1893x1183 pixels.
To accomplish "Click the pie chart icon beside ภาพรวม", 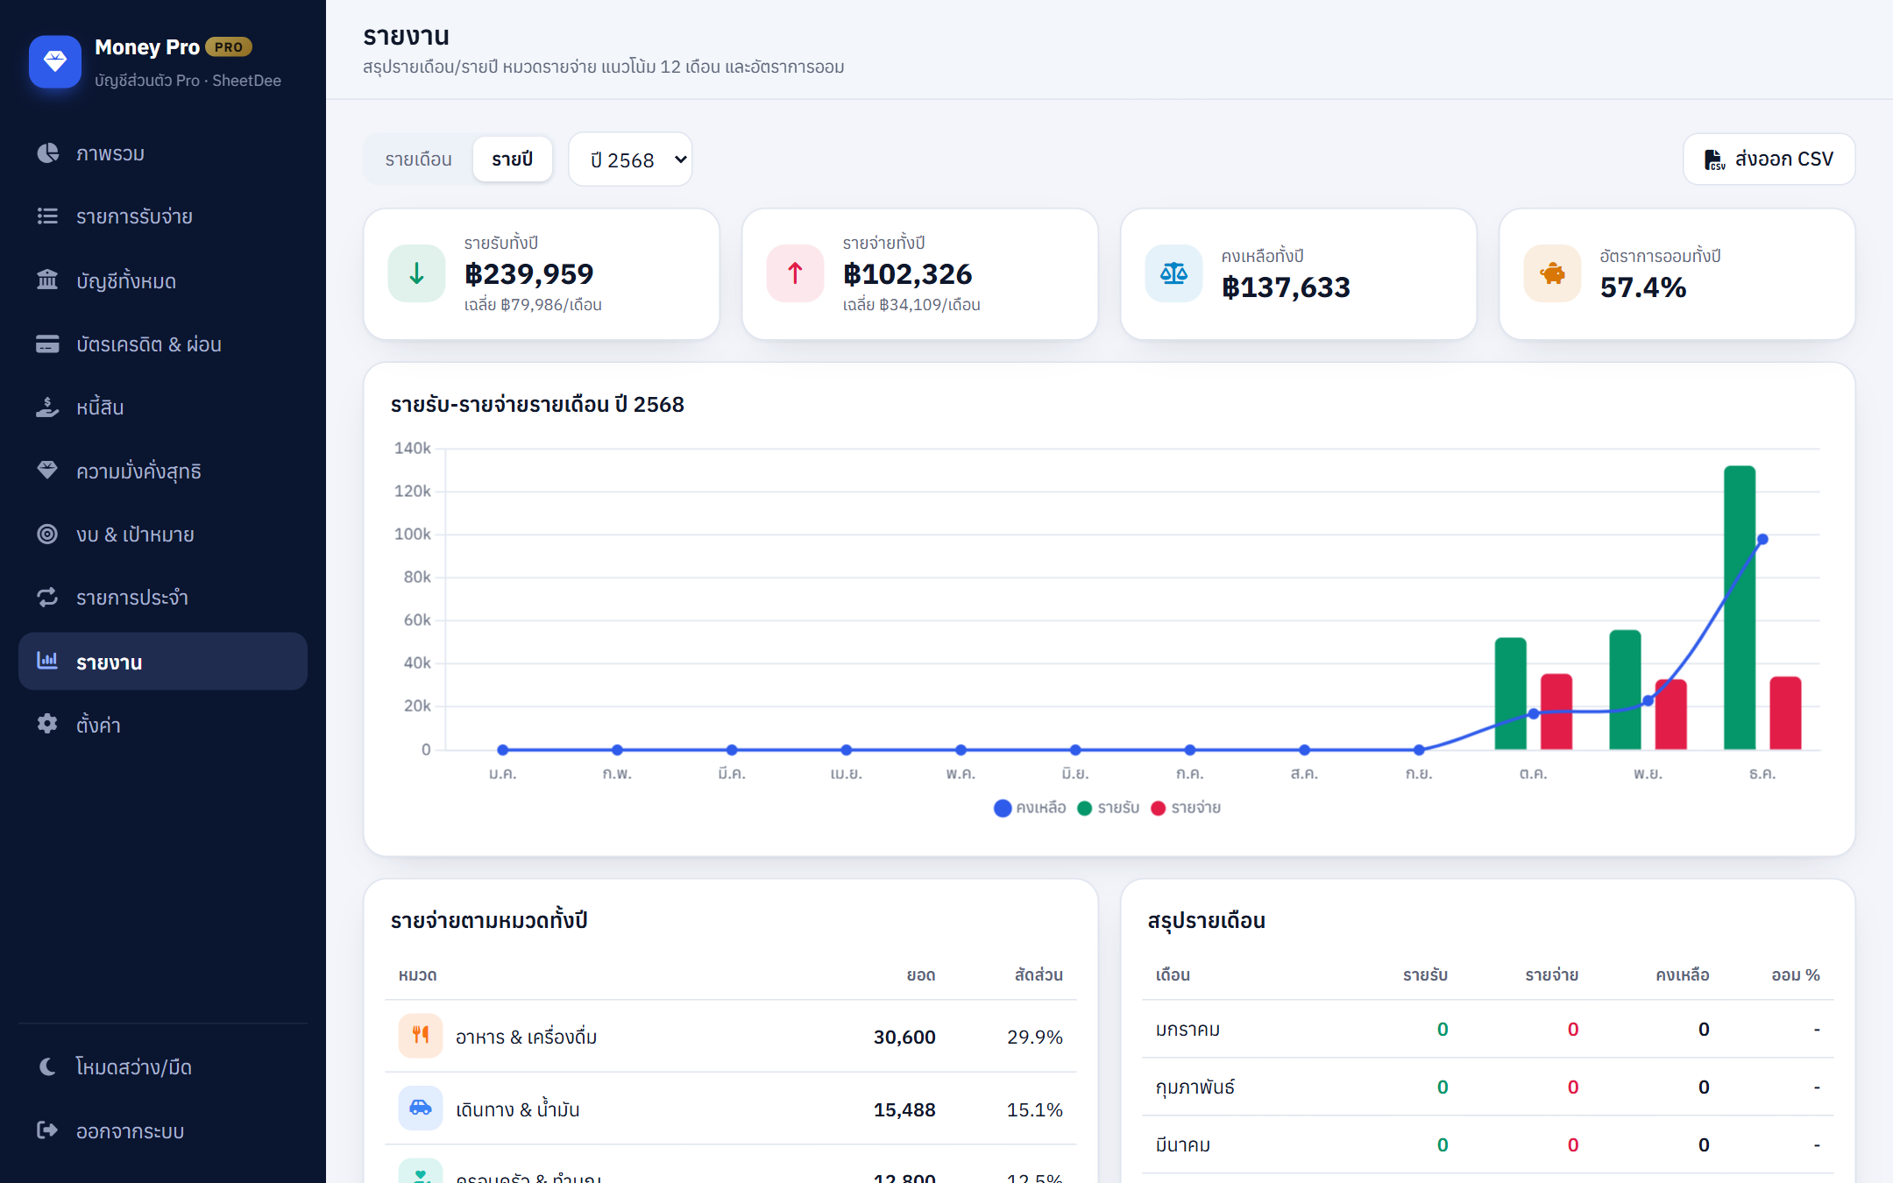I will point(47,153).
